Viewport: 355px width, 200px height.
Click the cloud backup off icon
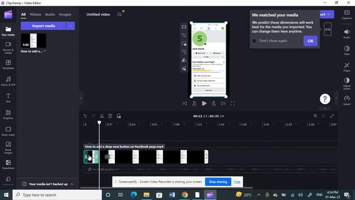click(120, 14)
